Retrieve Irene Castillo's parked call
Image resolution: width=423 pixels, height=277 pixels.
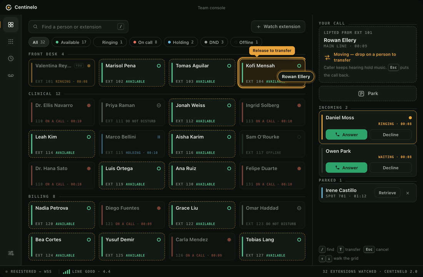pos(387,193)
